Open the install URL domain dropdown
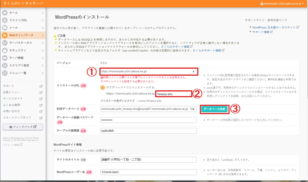The height and width of the screenshot is (182, 308). [148, 71]
